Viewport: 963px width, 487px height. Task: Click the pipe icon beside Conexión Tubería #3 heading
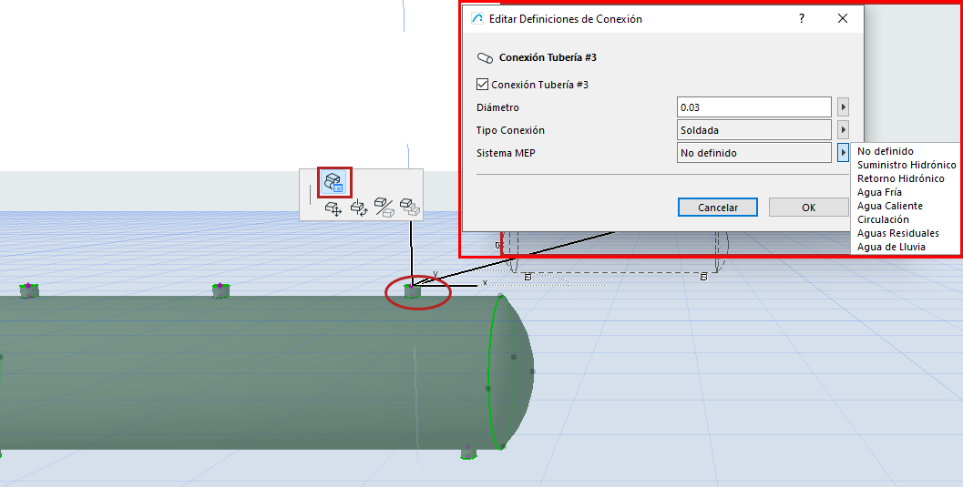coord(486,57)
